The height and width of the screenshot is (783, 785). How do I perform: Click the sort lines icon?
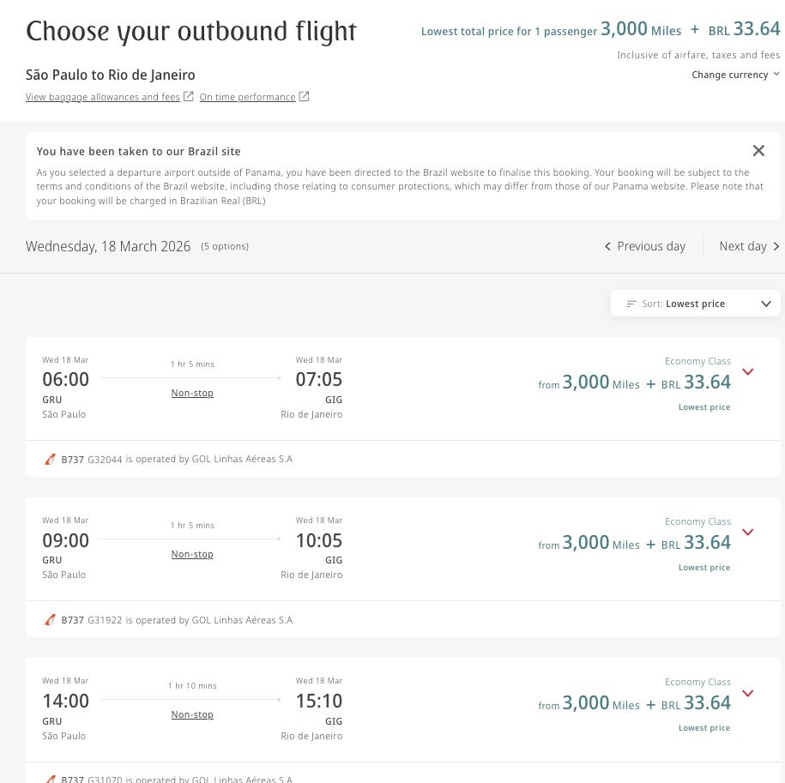click(631, 304)
